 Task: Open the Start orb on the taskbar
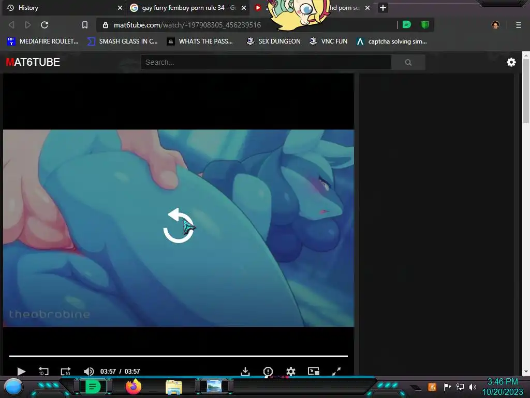pos(13,387)
